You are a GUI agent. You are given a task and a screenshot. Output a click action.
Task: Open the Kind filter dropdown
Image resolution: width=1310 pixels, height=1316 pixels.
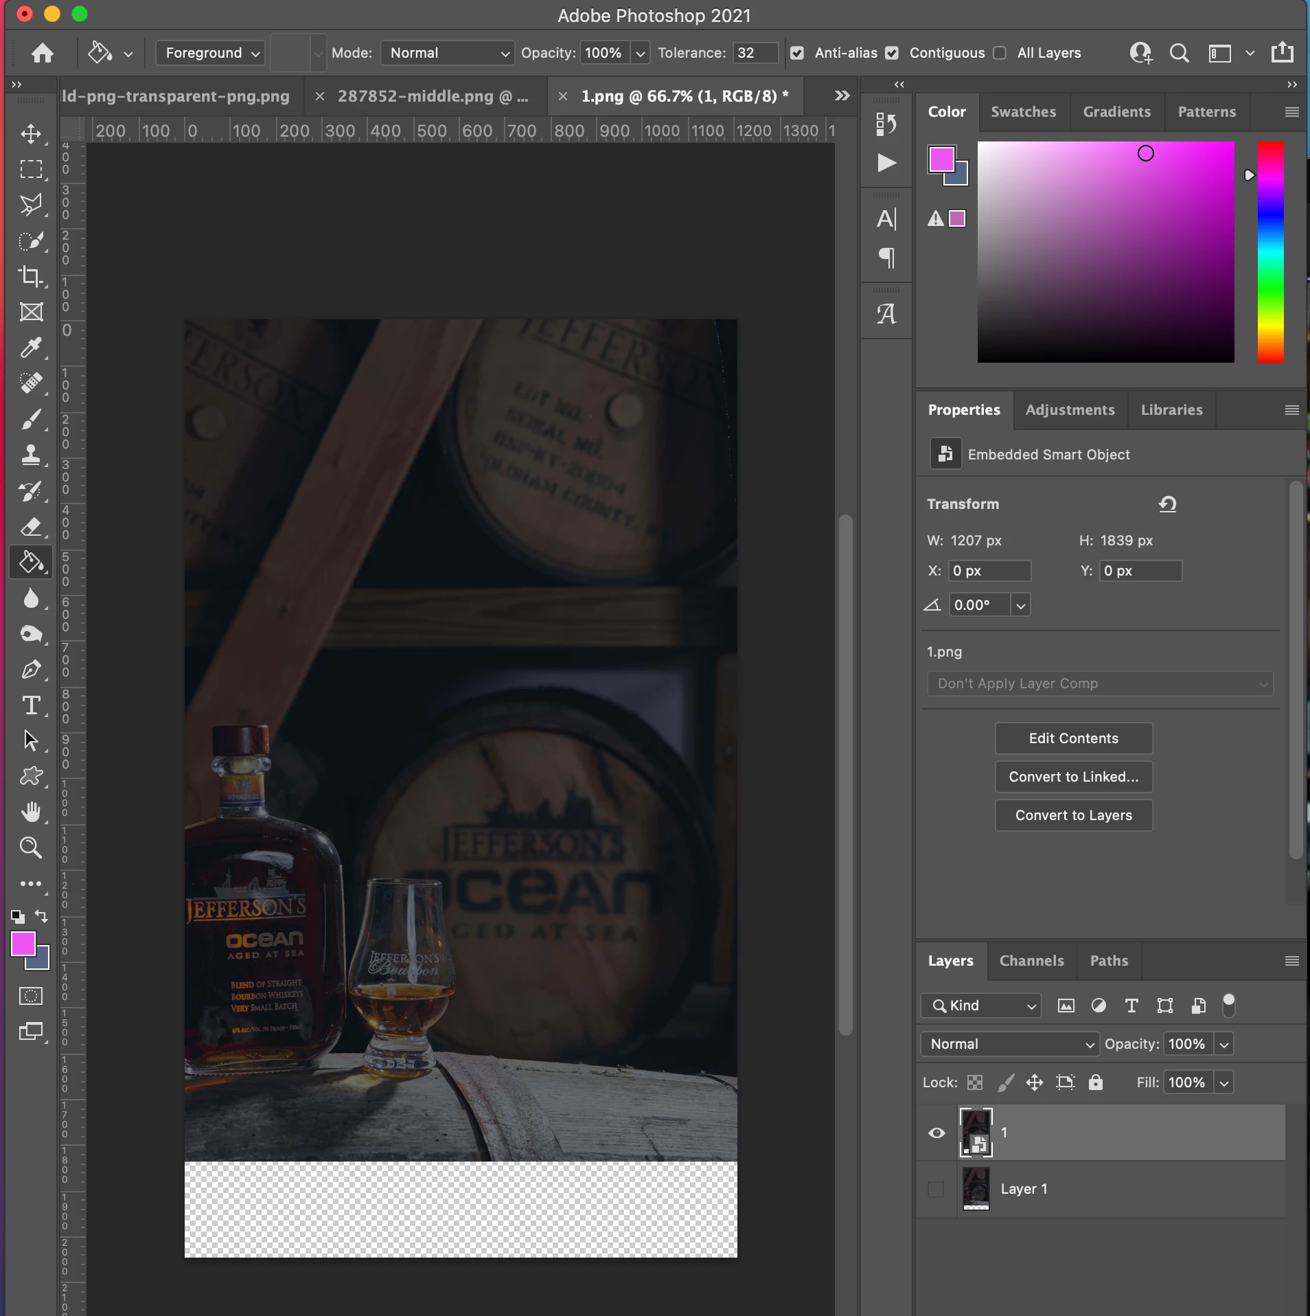[x=981, y=1006]
